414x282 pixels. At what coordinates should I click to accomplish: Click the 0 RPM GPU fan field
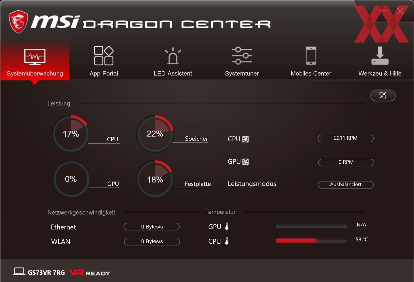point(346,162)
